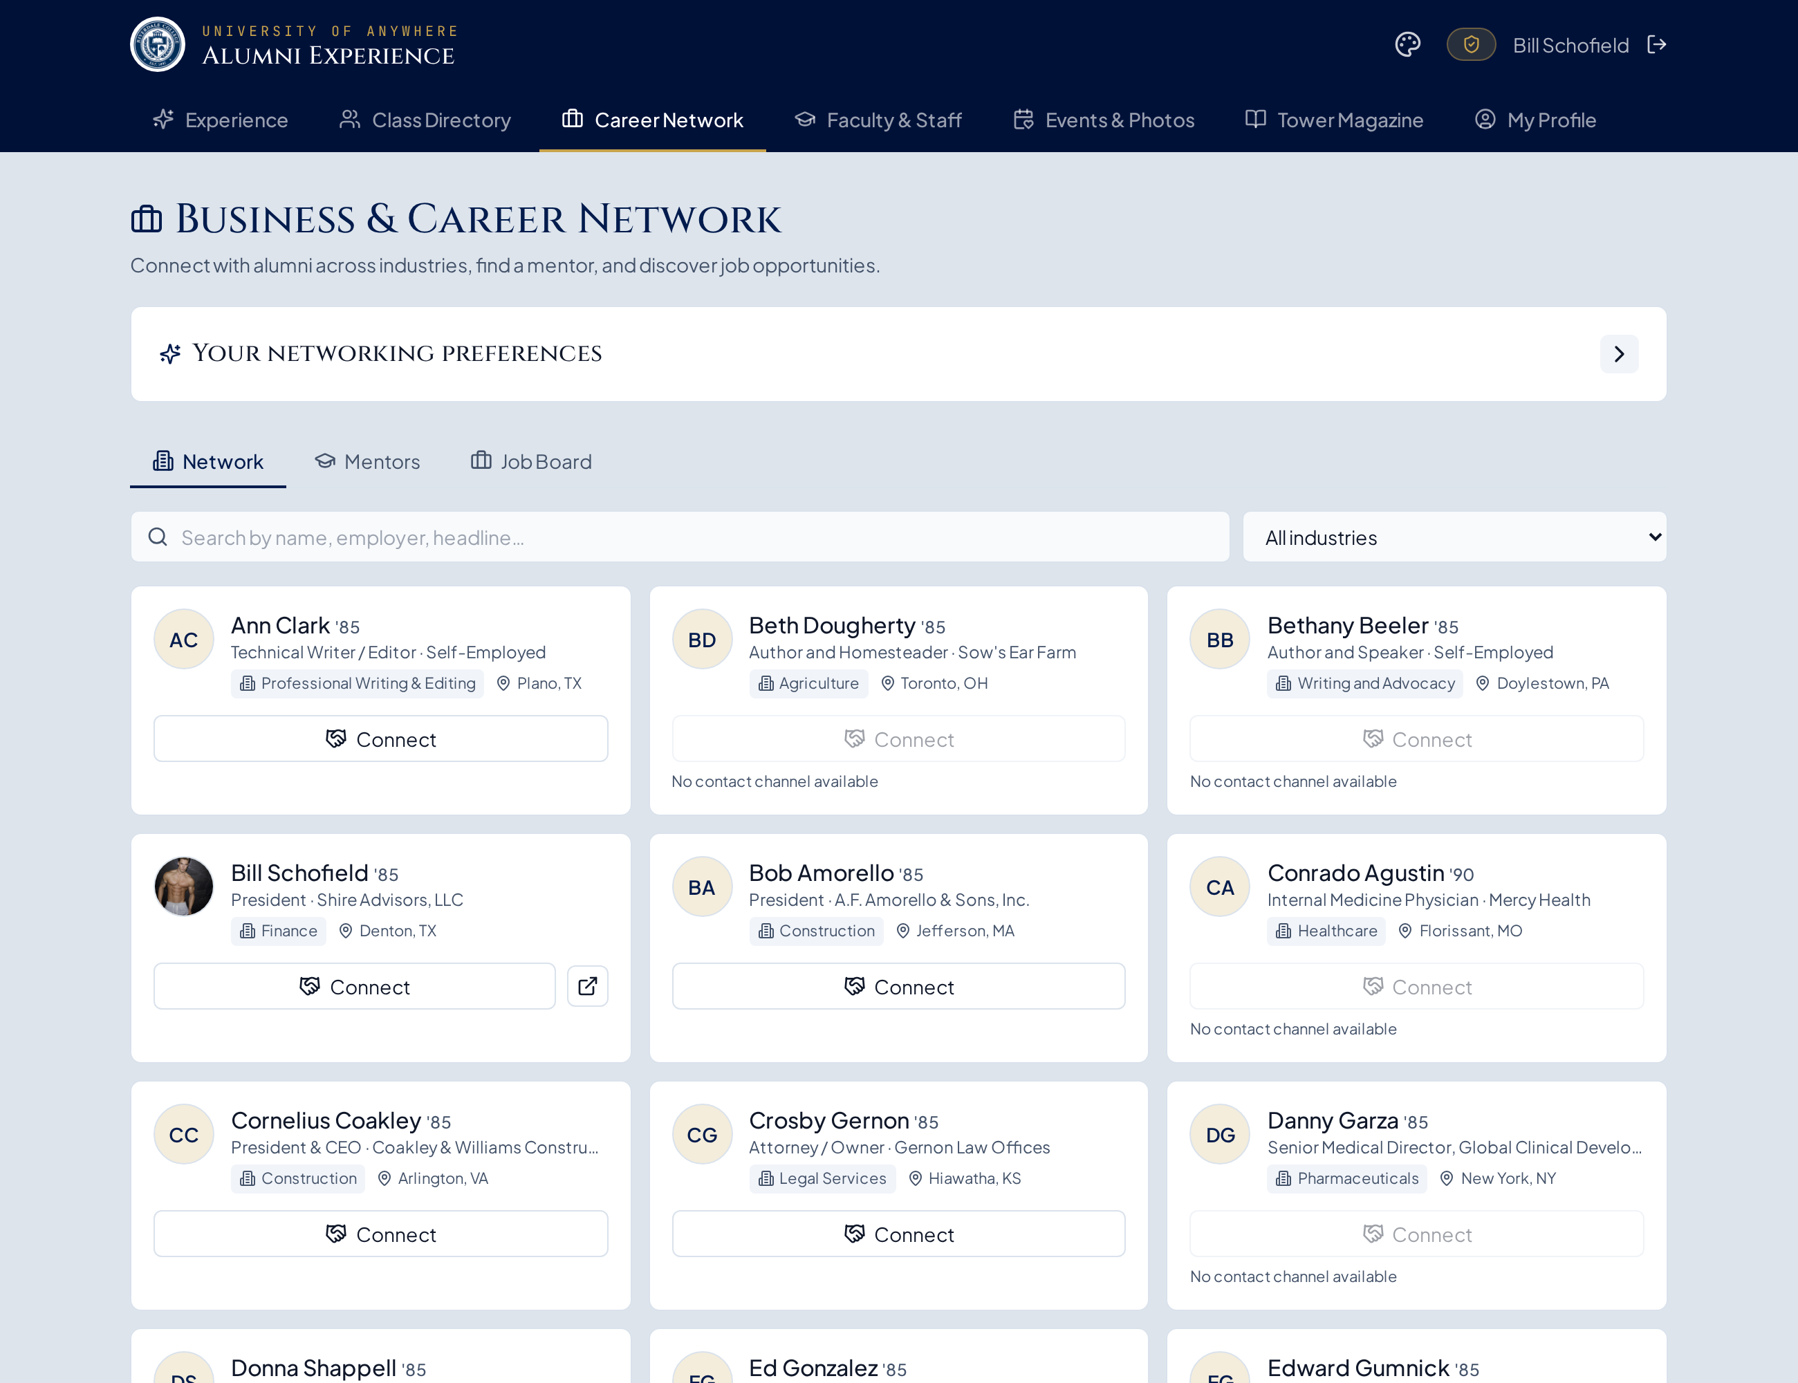Click the University of Anywhere seal logo
1798x1383 pixels.
tap(157, 44)
